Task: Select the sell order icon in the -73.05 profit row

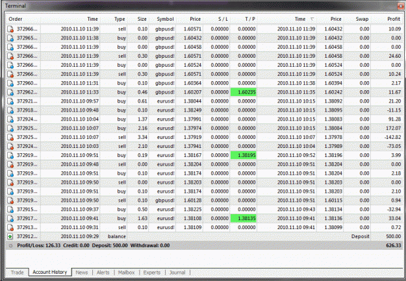Action: click(10, 147)
